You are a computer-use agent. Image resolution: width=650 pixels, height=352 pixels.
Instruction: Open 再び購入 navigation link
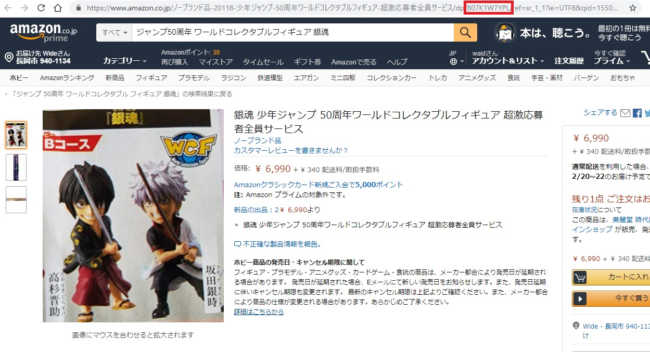pyautogui.click(x=174, y=62)
